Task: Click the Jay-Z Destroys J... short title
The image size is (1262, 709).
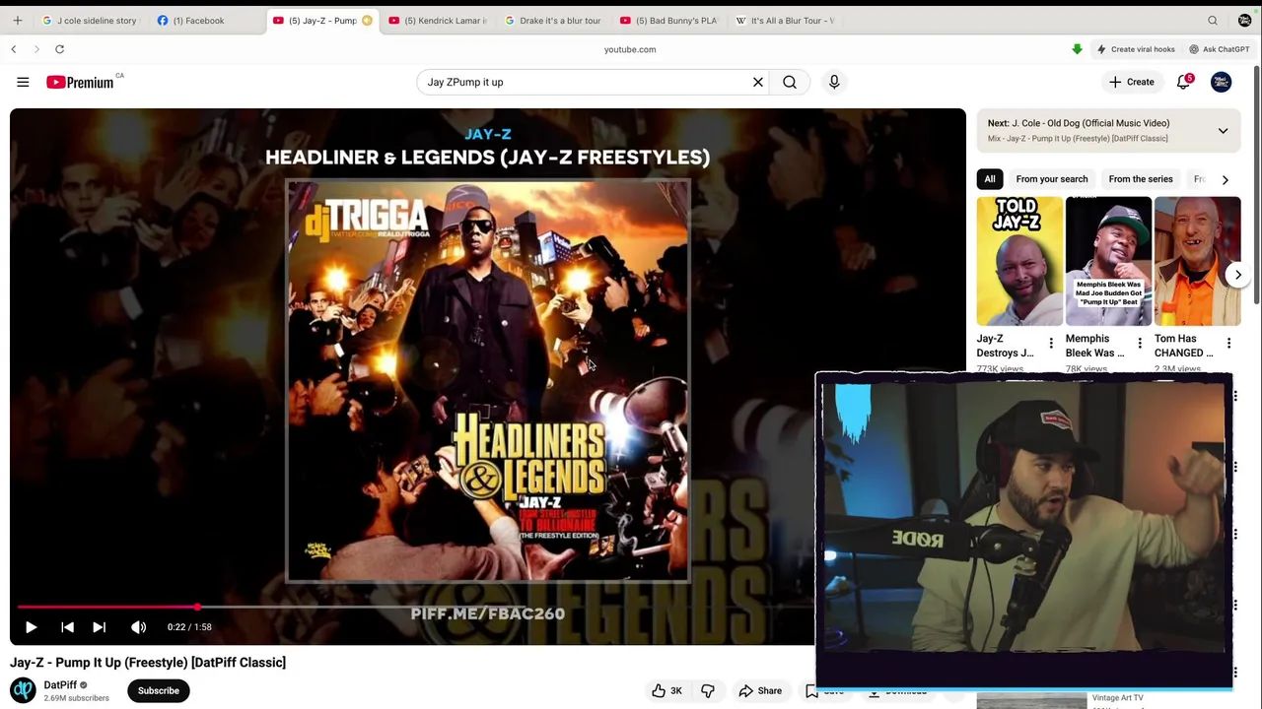Action: coord(1006,346)
